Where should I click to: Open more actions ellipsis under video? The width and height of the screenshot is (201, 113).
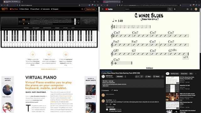pos(163,77)
